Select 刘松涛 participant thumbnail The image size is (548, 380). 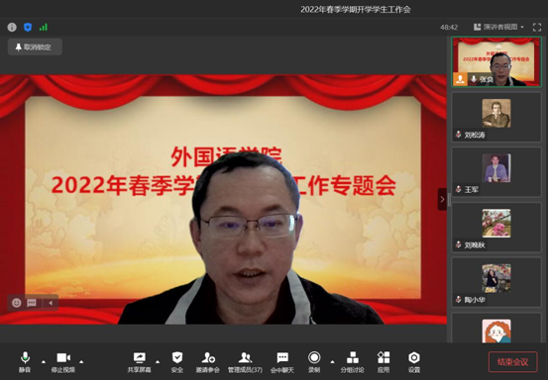click(x=496, y=117)
